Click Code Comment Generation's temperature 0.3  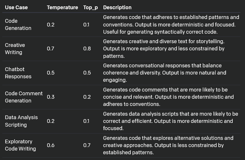click(x=51, y=97)
